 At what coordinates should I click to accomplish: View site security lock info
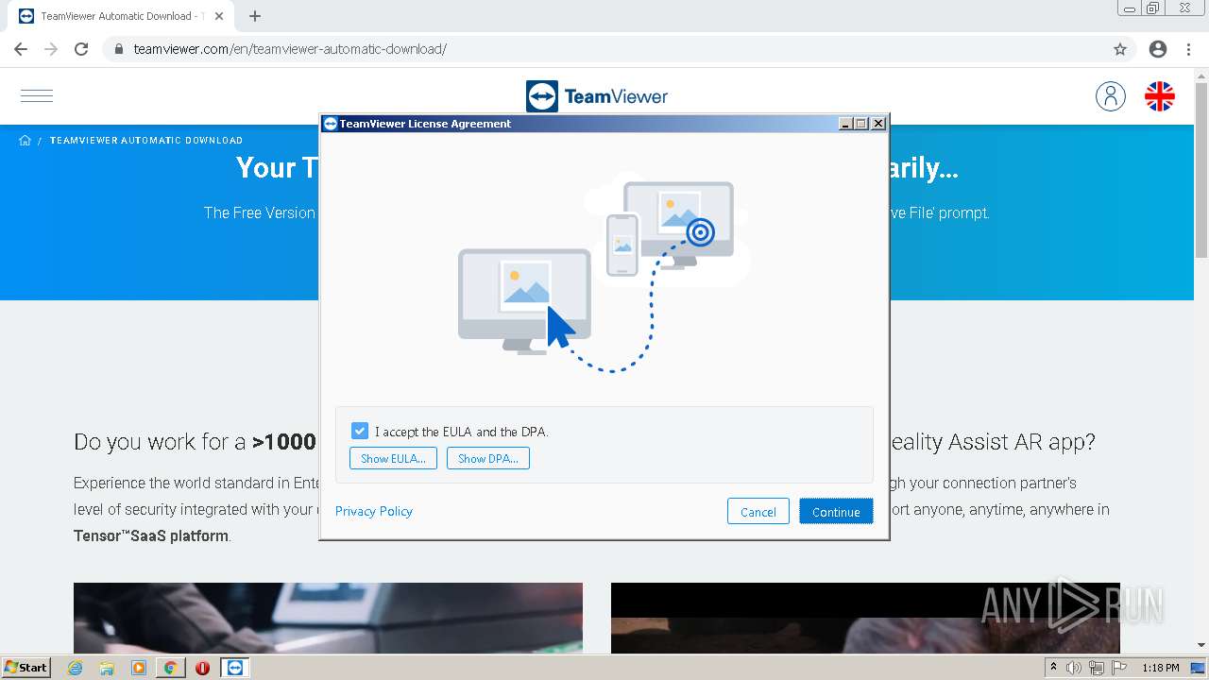click(119, 49)
